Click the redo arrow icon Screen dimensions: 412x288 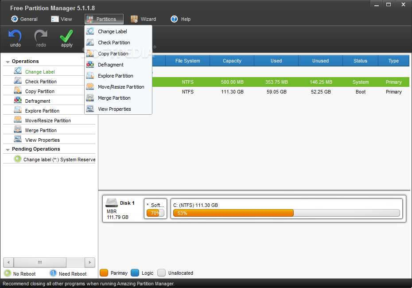[41, 36]
